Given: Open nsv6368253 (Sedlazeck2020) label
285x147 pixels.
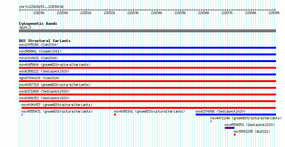Looking at the screenshot, I should 44,98.
